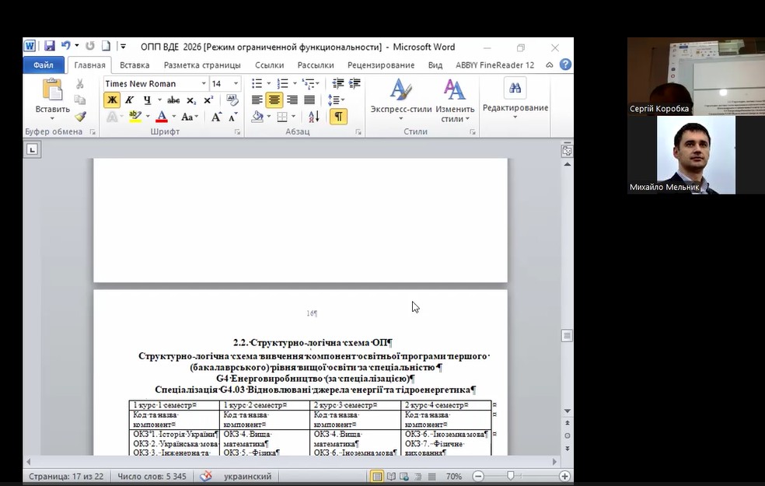This screenshot has height=486, width=765.
Task: Switch to the Вставка ribbon tab
Action: [x=134, y=65]
